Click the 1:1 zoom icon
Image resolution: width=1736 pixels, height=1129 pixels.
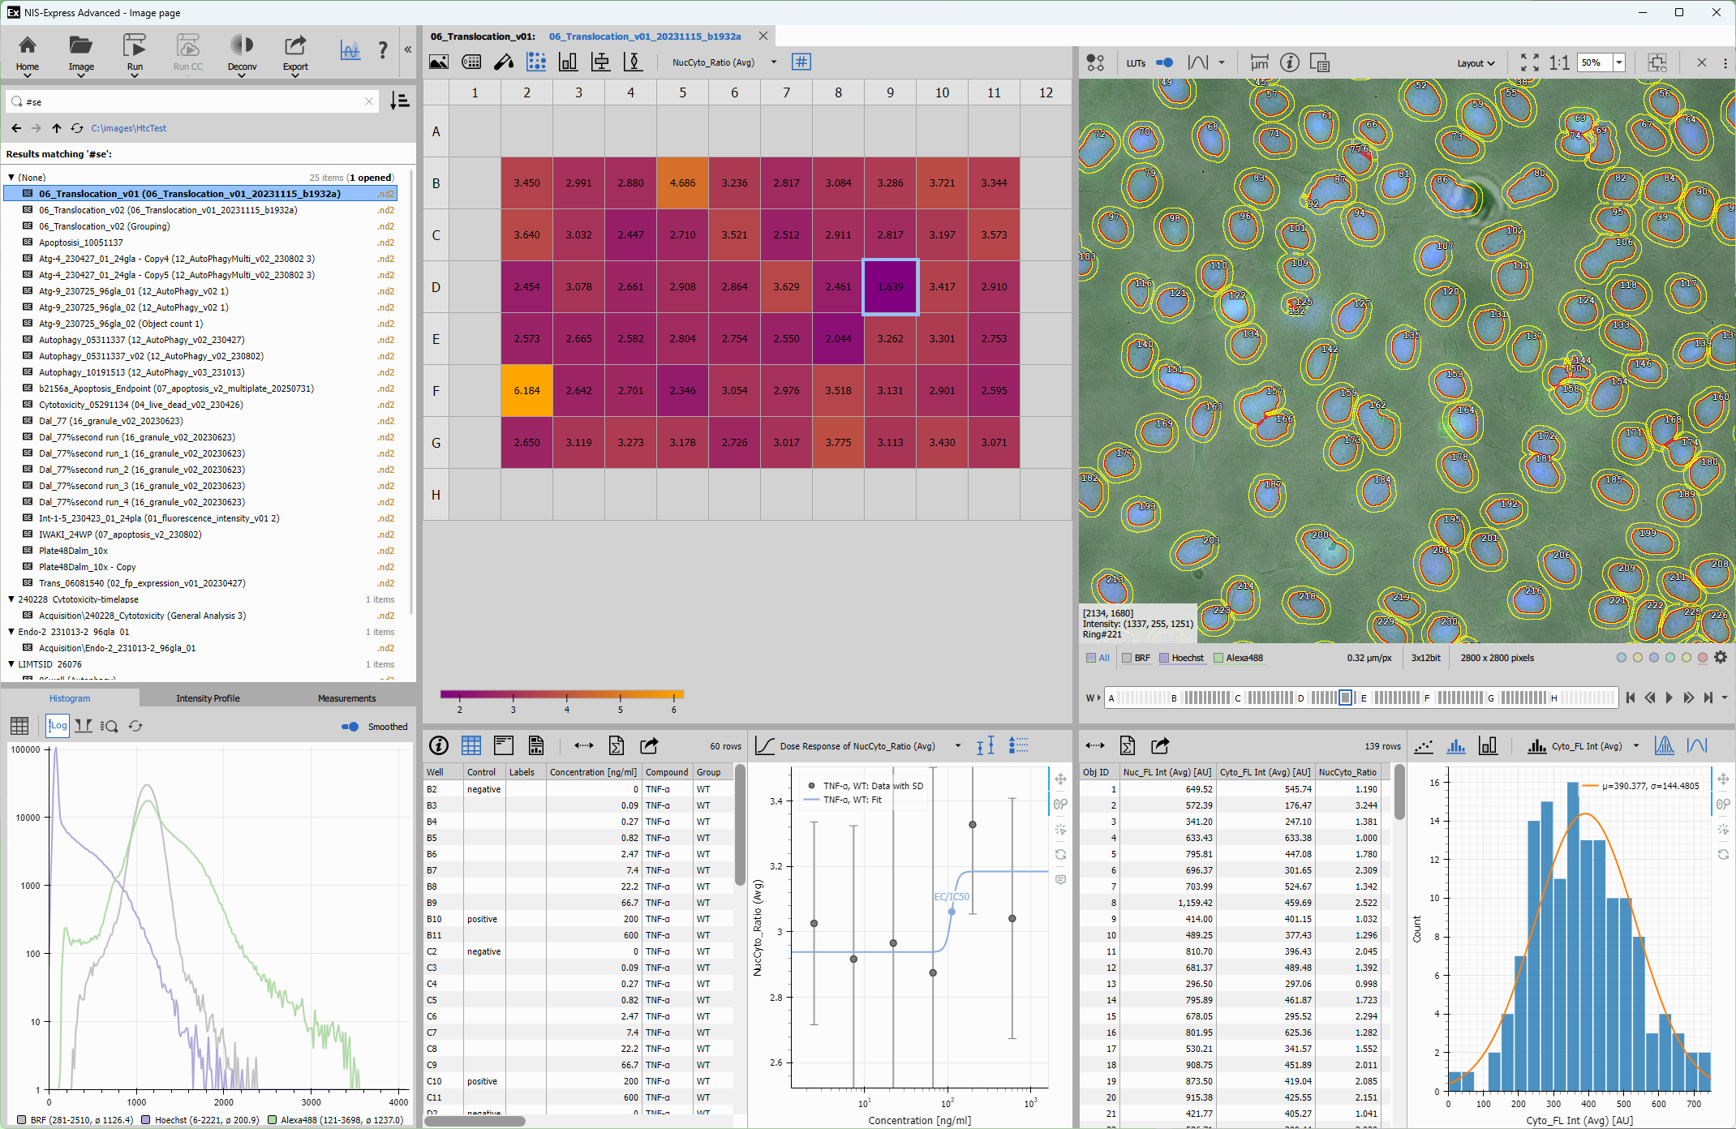pyautogui.click(x=1558, y=62)
